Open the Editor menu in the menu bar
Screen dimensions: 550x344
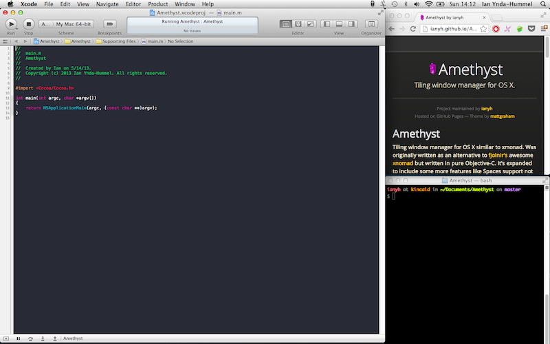133,4
